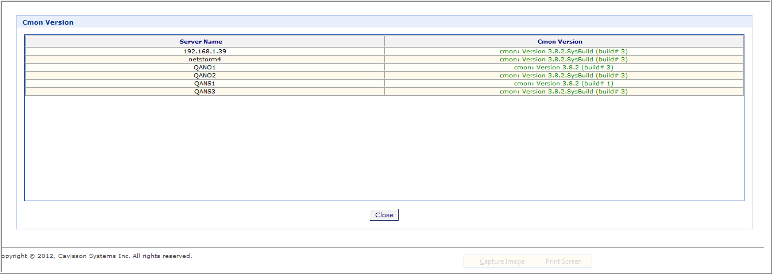Click netstorm4's cmon version cell
This screenshot has height=274, width=772.
tap(563, 59)
